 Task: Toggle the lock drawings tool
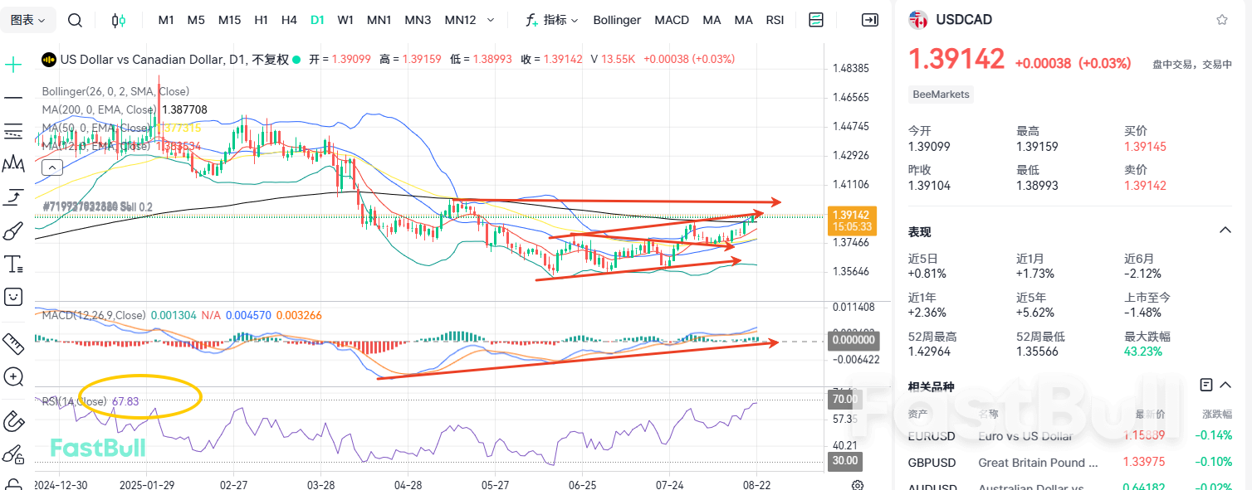(x=13, y=454)
